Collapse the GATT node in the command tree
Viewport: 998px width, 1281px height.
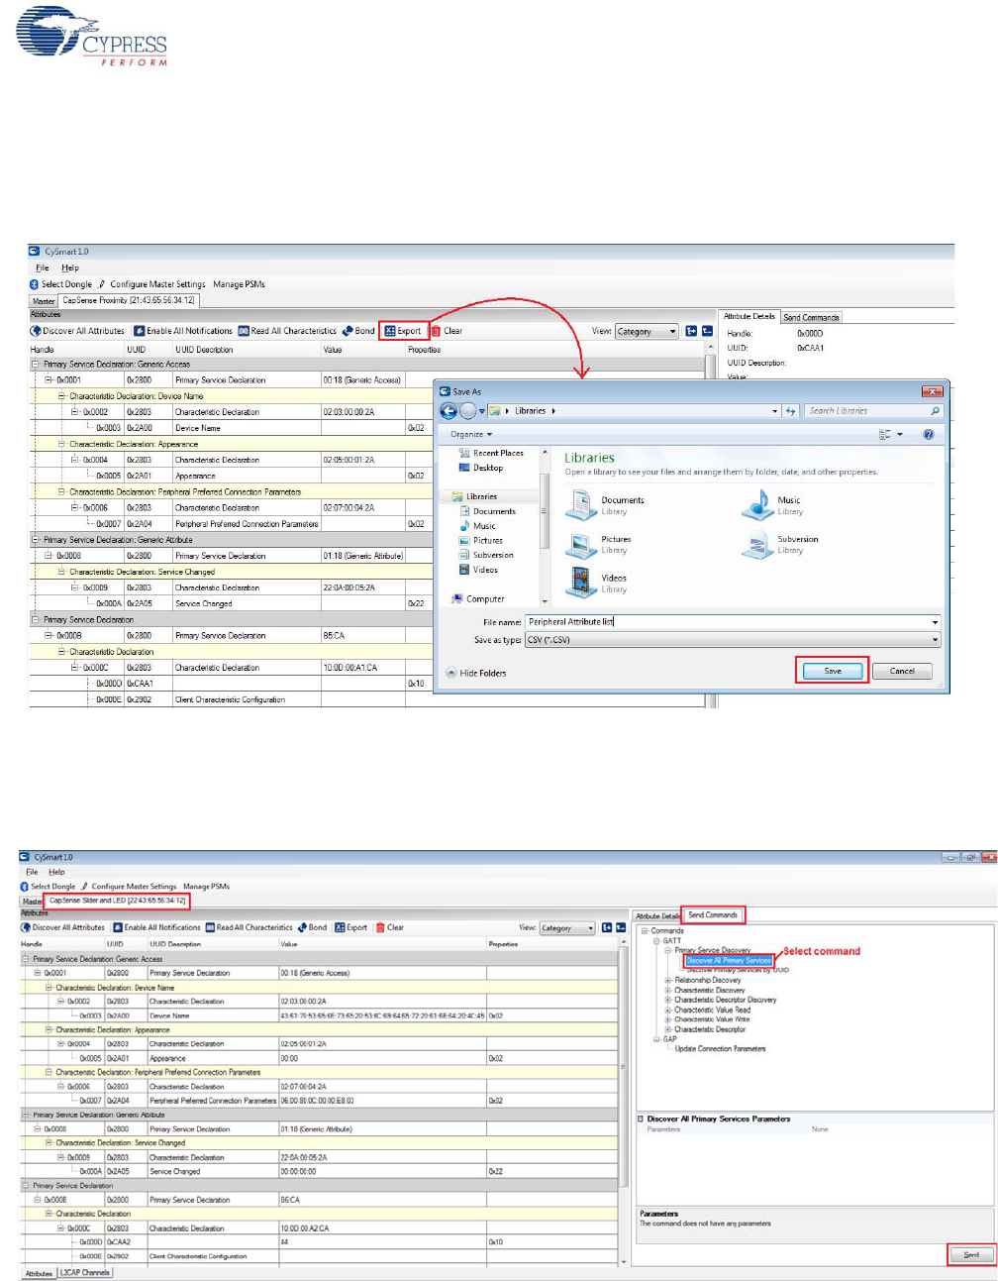pos(655,940)
